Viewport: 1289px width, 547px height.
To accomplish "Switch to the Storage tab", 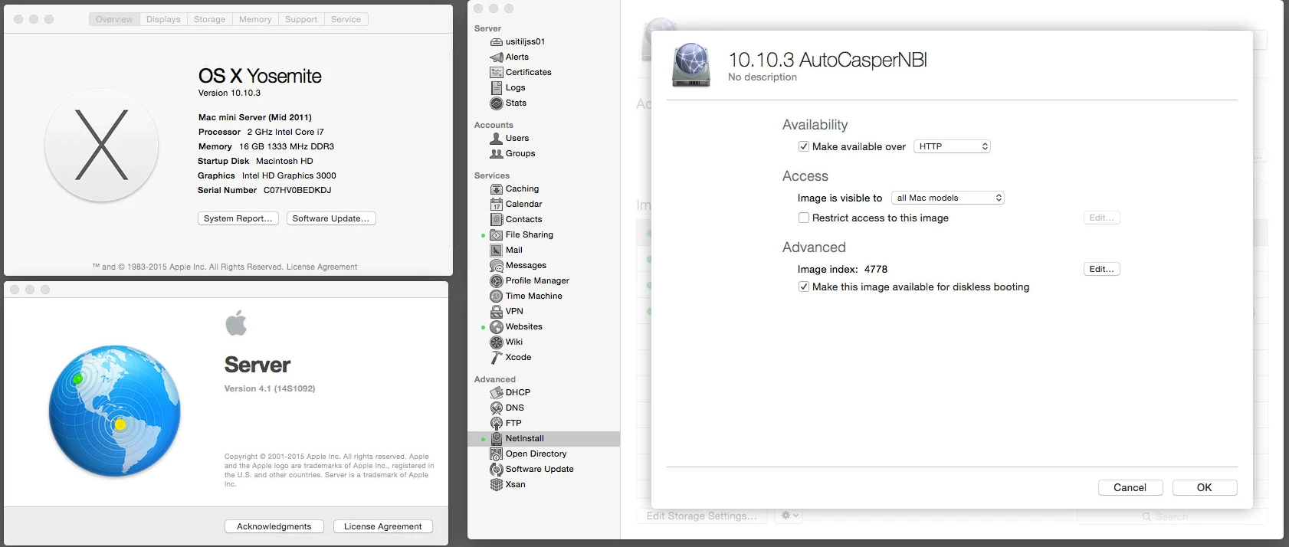I will tap(209, 19).
